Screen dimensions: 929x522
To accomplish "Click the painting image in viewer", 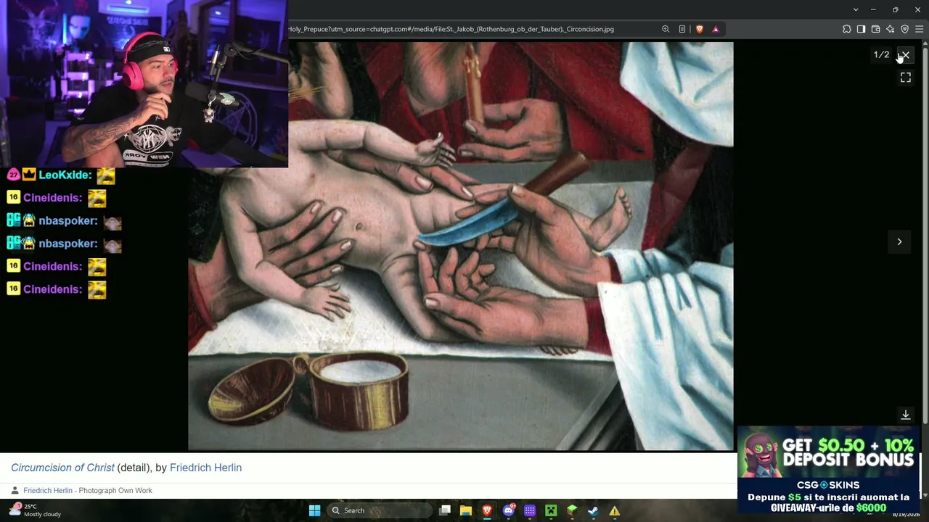I will (461, 246).
